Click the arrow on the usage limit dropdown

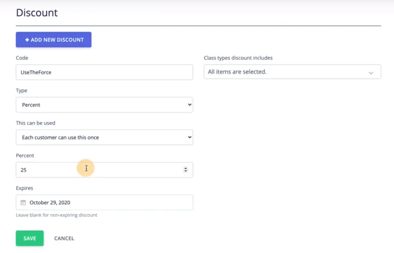tap(189, 137)
